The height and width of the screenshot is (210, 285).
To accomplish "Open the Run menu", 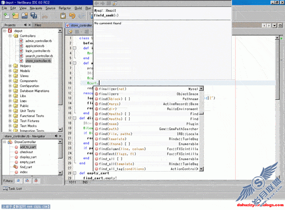I will pos(88,8).
